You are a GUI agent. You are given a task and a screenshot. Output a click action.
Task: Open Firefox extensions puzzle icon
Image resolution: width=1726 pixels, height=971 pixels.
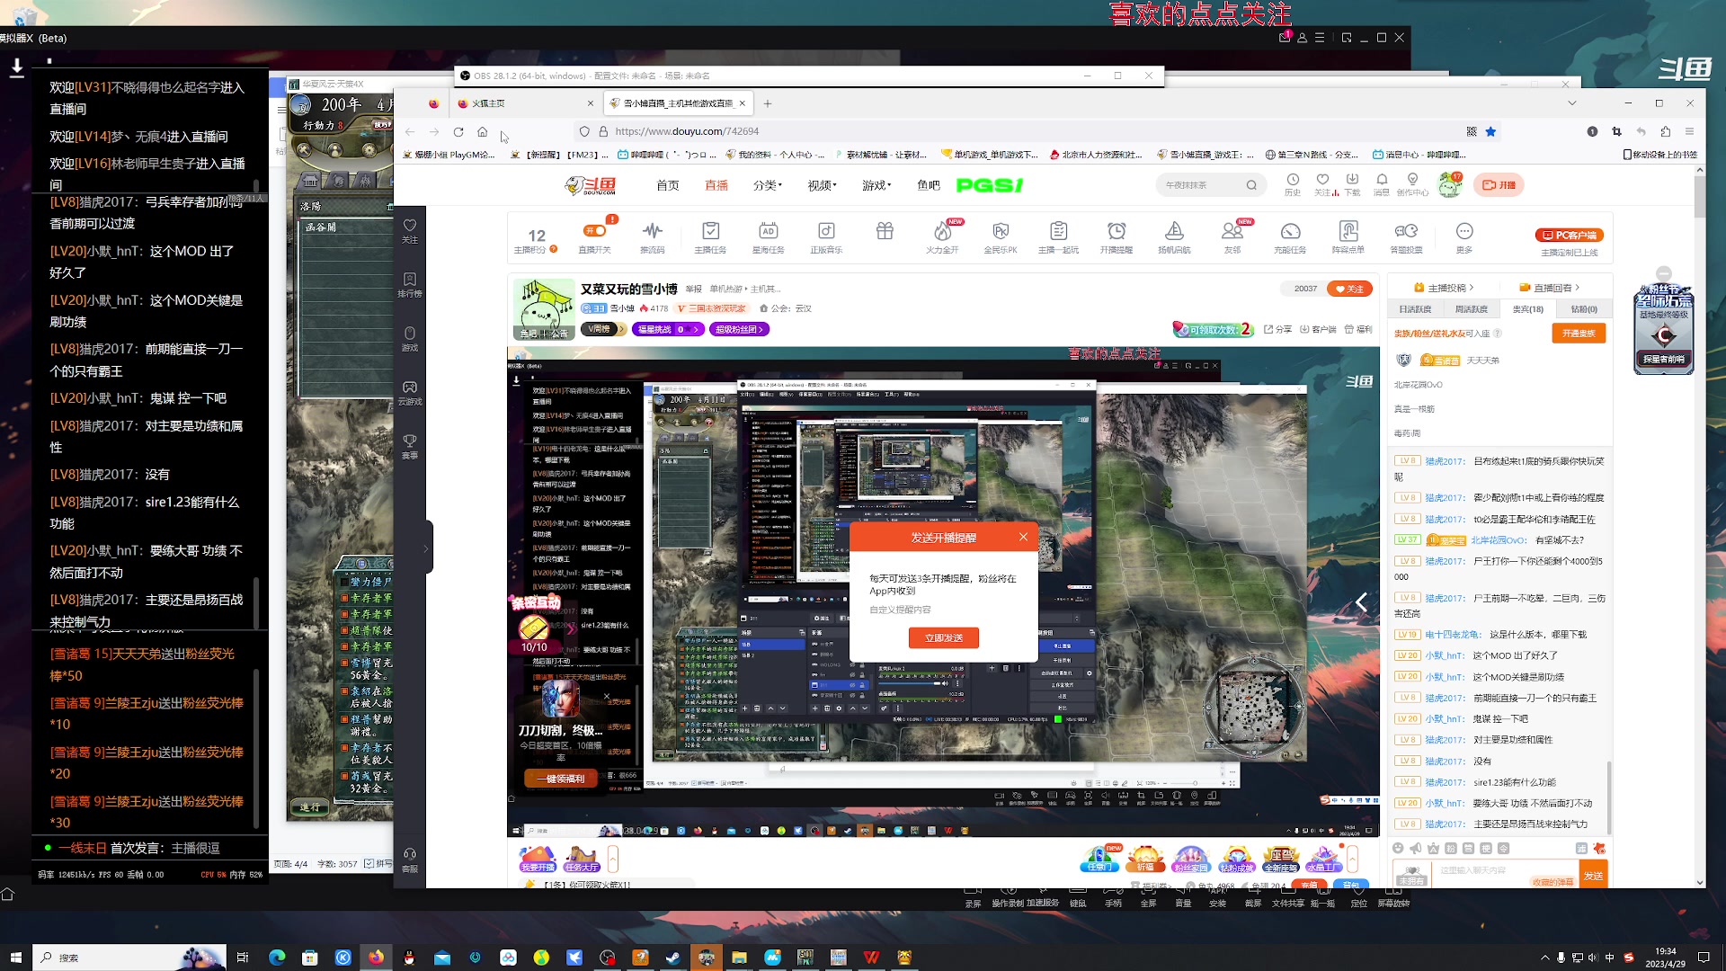[x=1665, y=131]
